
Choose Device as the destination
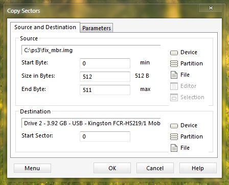click(174, 126)
